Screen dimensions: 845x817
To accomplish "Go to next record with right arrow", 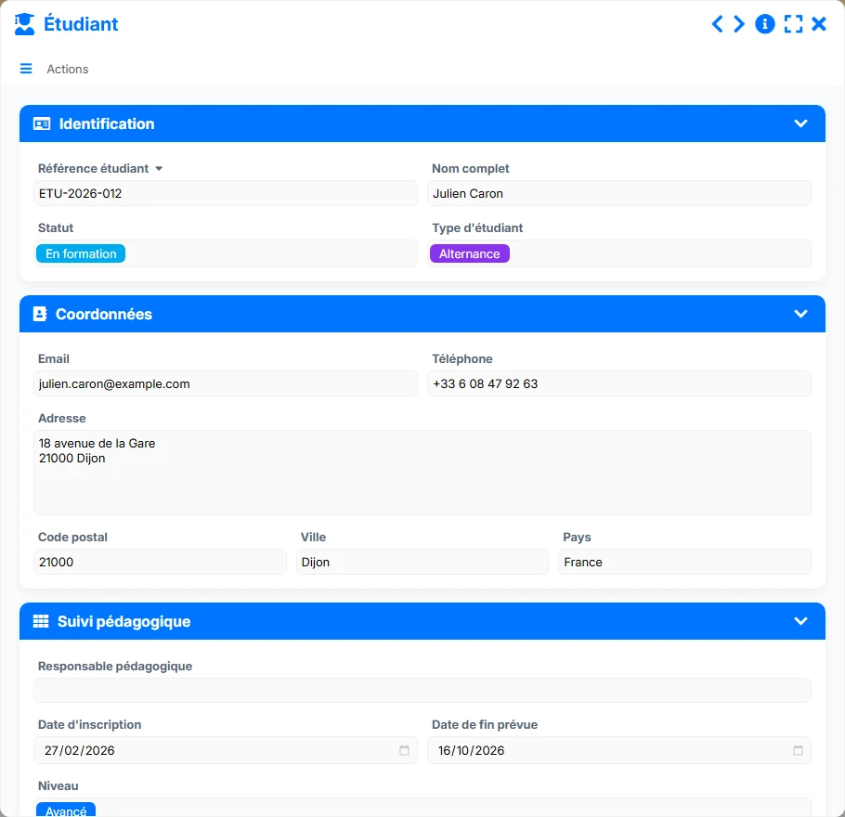I will click(739, 24).
